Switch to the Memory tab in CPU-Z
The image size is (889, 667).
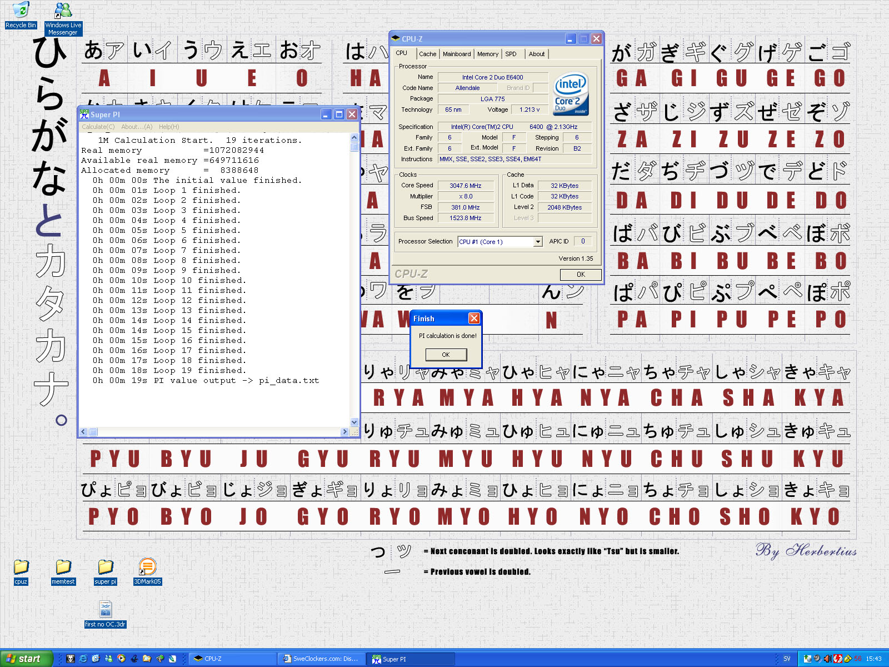488,54
